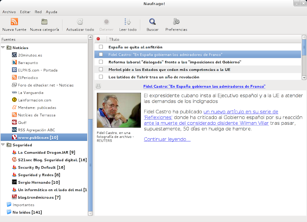Viewport: 307px width, 222px height.
Task: Click the Fidel Castro article photo
Action: click(x=113, y=110)
